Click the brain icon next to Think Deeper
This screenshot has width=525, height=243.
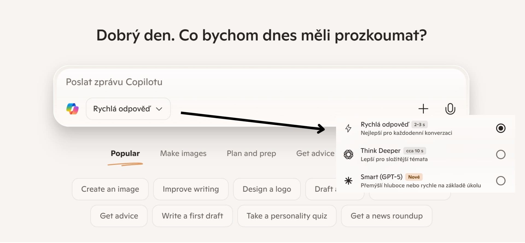348,154
